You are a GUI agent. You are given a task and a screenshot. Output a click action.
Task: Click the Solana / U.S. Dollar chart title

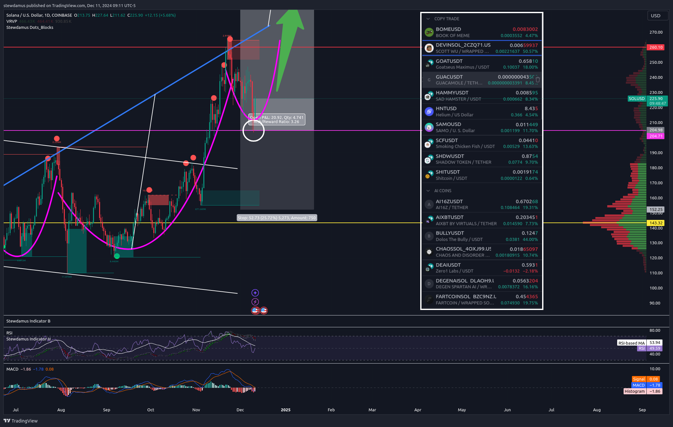pos(39,15)
